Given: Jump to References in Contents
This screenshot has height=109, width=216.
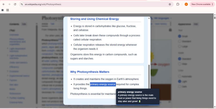Looking at the screenshot, I should coord(15,93).
